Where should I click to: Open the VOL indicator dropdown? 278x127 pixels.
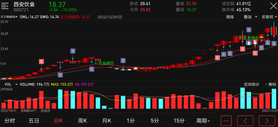click(x=11, y=84)
